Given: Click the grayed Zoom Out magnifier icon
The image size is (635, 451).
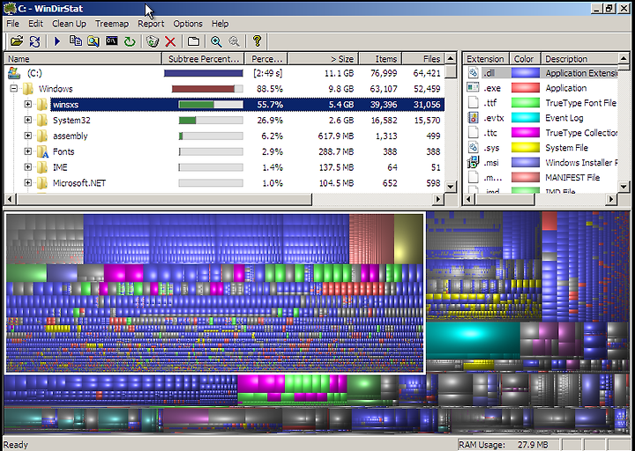Looking at the screenshot, I should [234, 41].
